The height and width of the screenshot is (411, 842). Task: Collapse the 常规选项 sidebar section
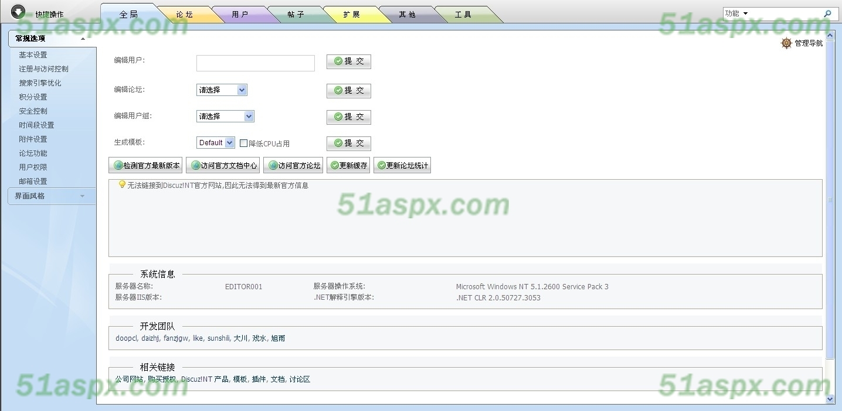[x=52, y=39]
